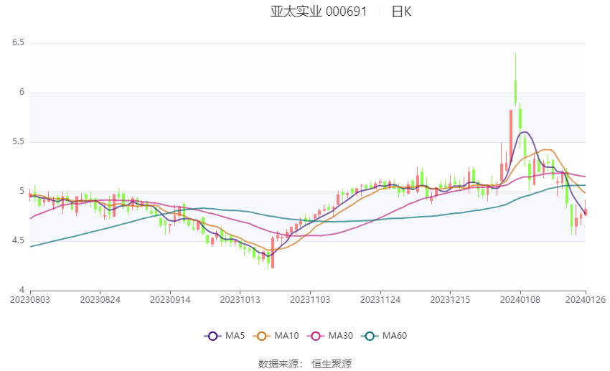Click the y-axis value 6

click(22, 92)
